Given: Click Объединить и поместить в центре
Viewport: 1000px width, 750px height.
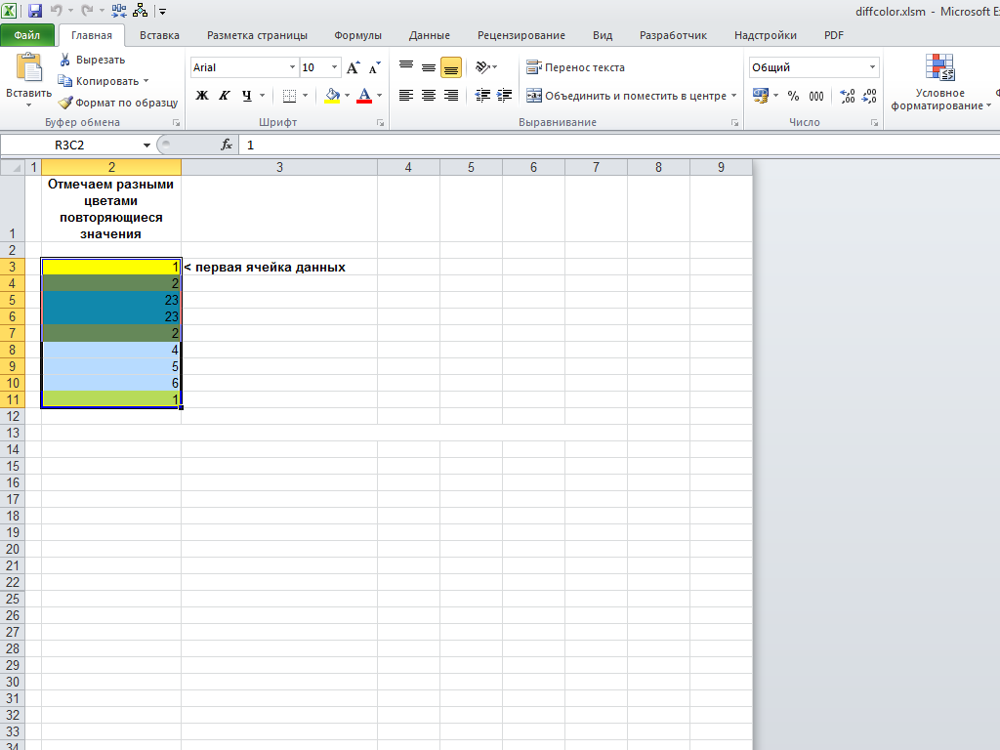Looking at the screenshot, I should pyautogui.click(x=626, y=96).
